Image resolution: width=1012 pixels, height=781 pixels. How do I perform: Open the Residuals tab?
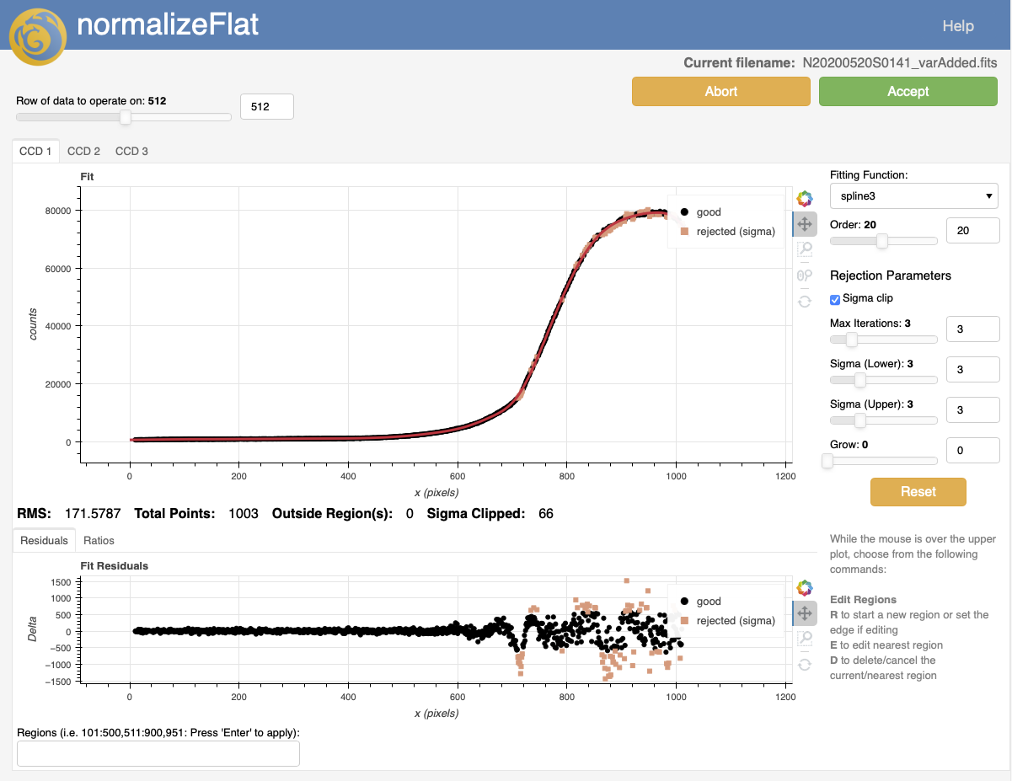tap(44, 540)
